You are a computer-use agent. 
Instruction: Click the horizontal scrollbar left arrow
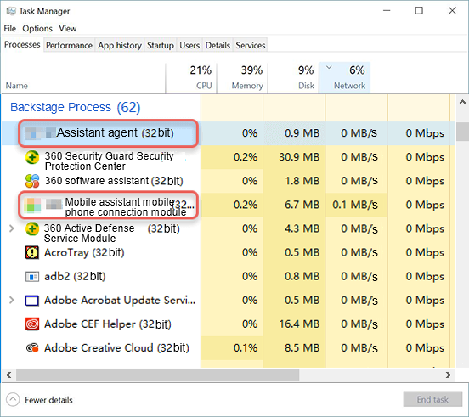coord(9,375)
